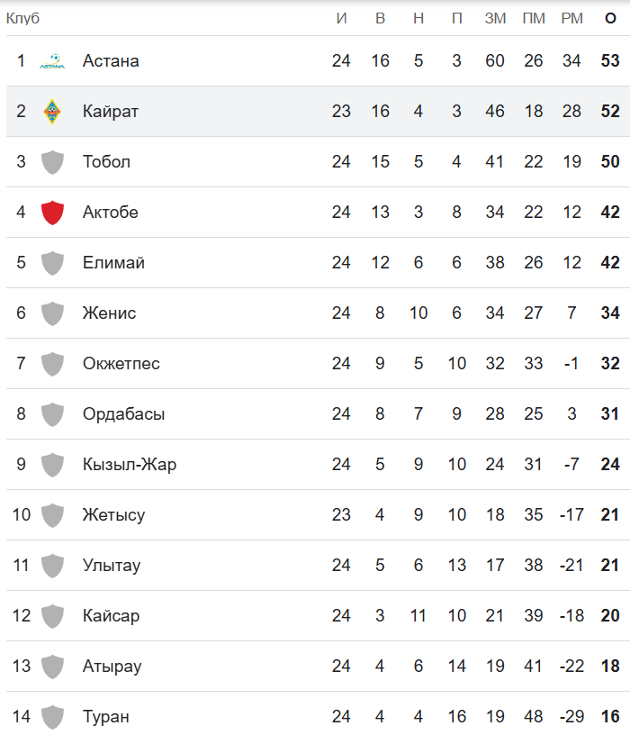Click the Астана club logo
Image resolution: width=630 pixels, height=735 pixels.
(52, 62)
